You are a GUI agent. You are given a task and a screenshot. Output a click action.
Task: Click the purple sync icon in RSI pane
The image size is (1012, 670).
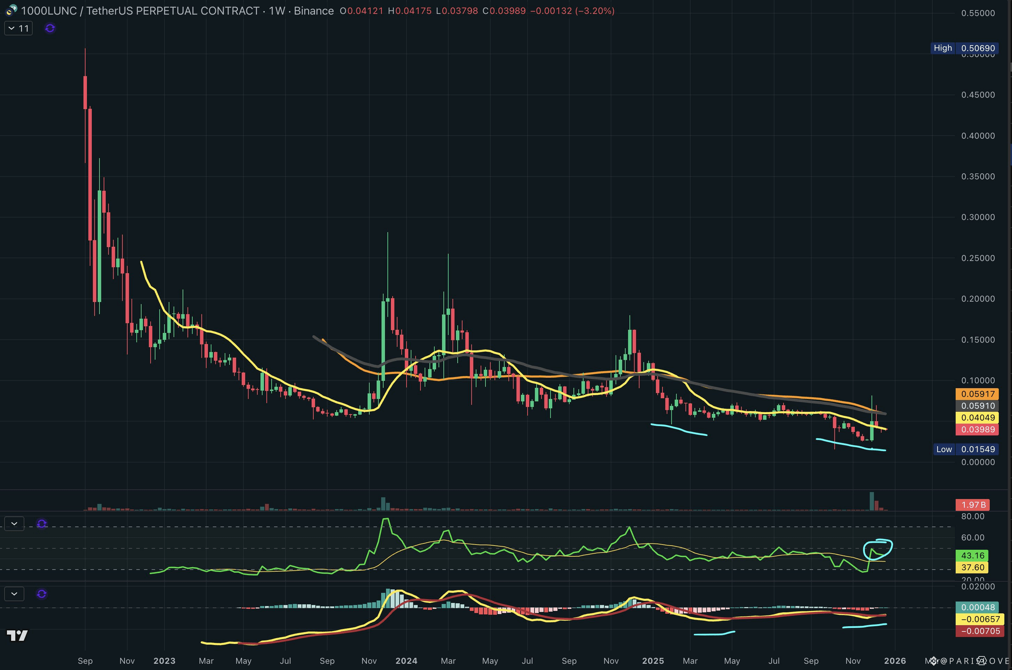coord(41,524)
